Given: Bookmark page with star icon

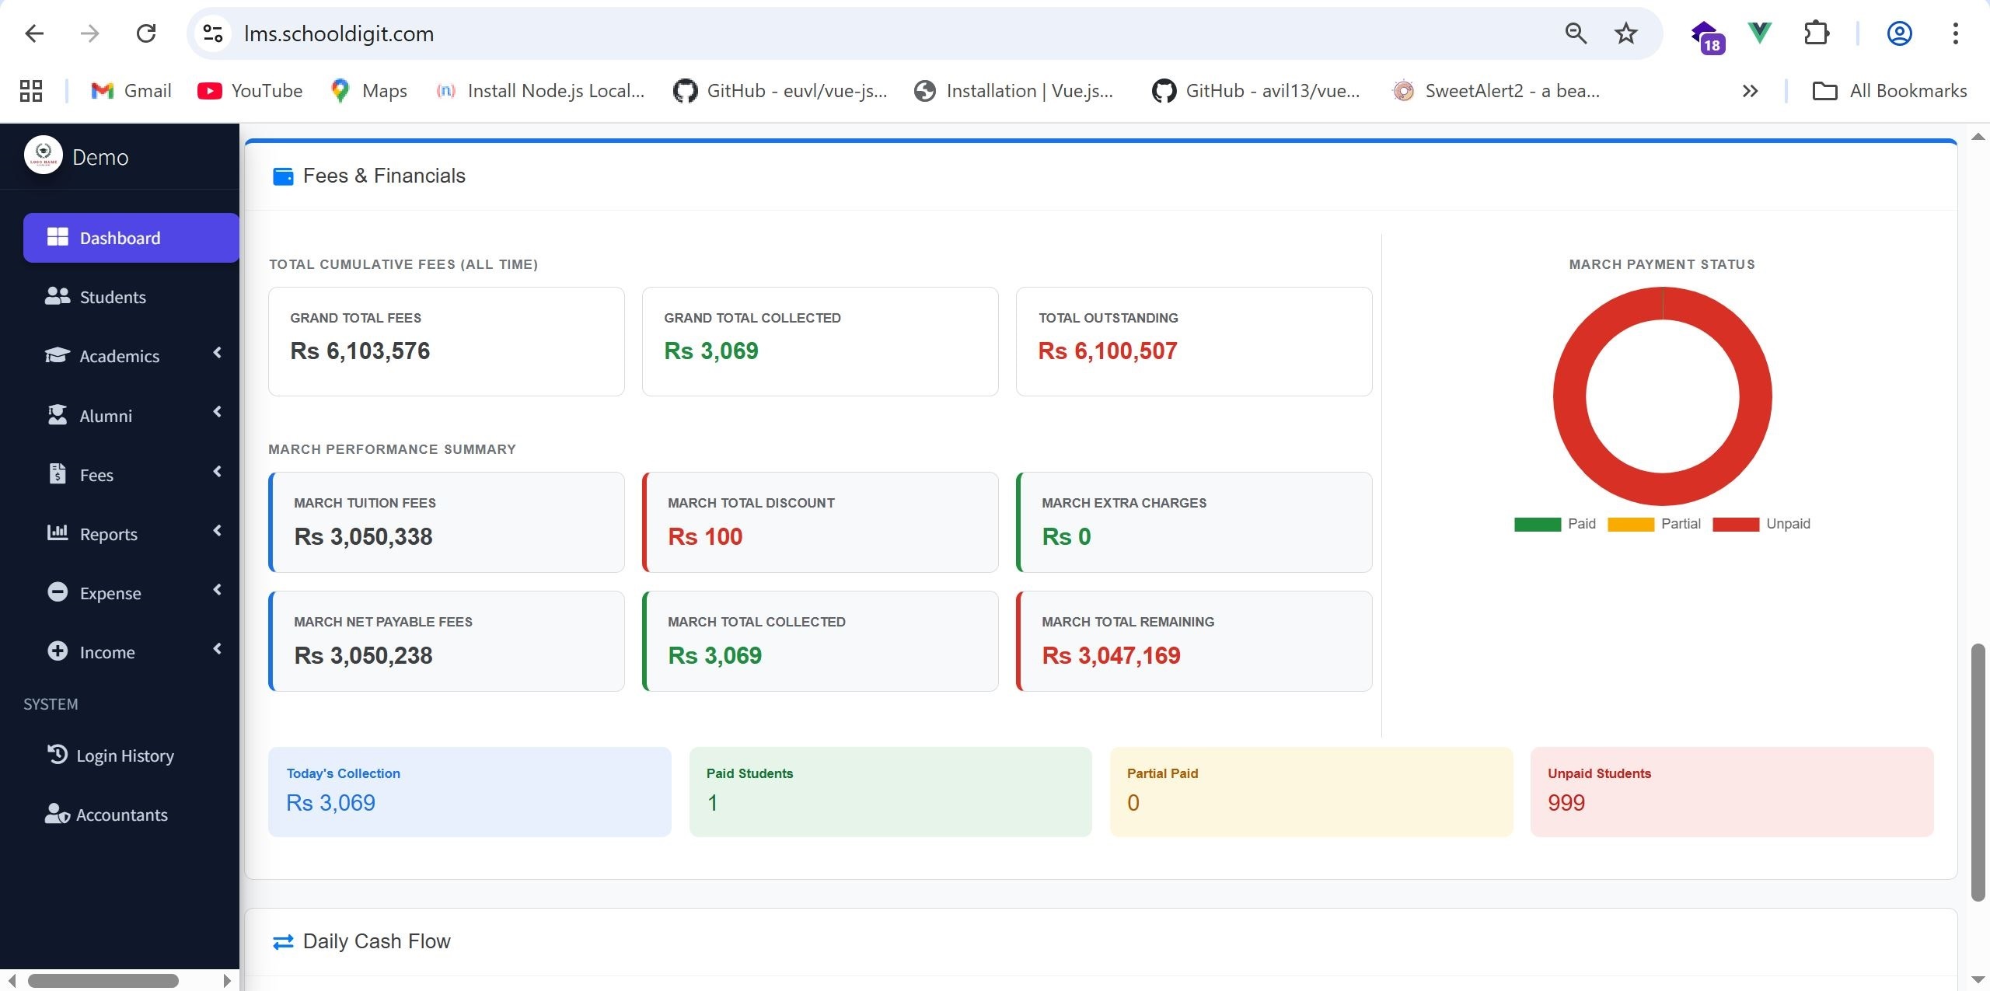Looking at the screenshot, I should [1625, 33].
